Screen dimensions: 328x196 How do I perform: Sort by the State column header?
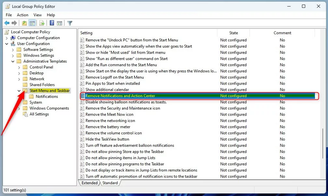233,33
